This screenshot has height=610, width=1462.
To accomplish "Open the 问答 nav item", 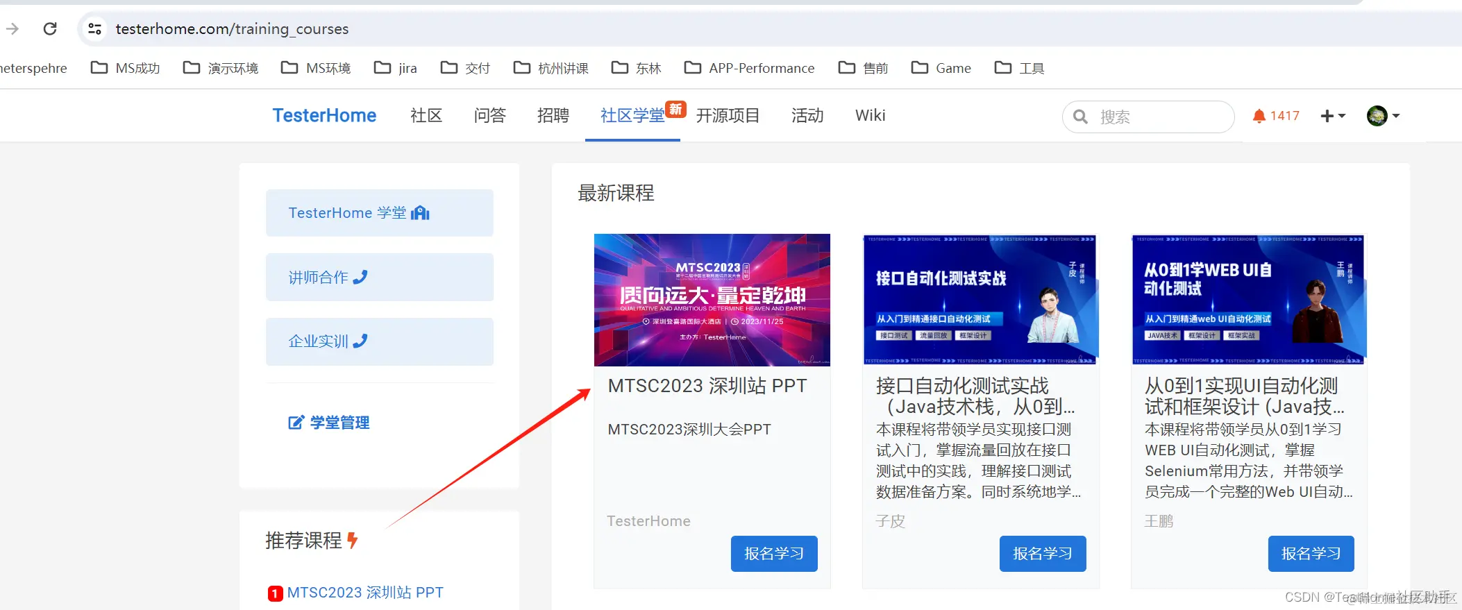I will [489, 115].
